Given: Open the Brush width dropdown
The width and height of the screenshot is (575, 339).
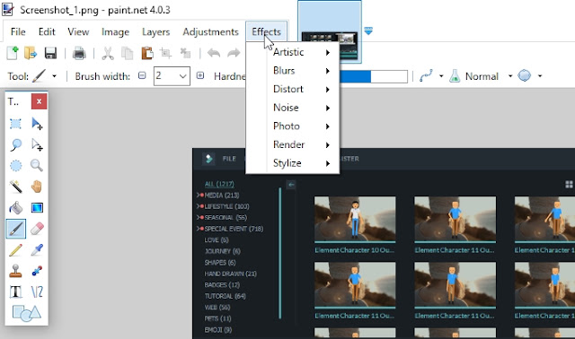Looking at the screenshot, I should click(172, 76).
